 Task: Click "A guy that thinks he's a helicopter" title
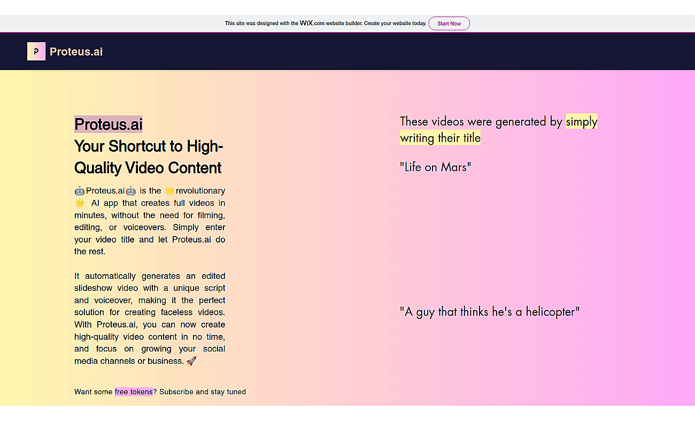click(489, 311)
